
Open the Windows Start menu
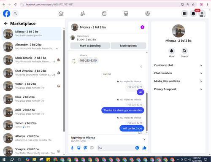coord(4,159)
